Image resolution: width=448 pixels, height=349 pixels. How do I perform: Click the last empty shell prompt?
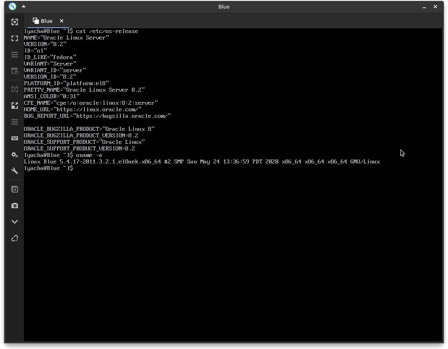48,168
